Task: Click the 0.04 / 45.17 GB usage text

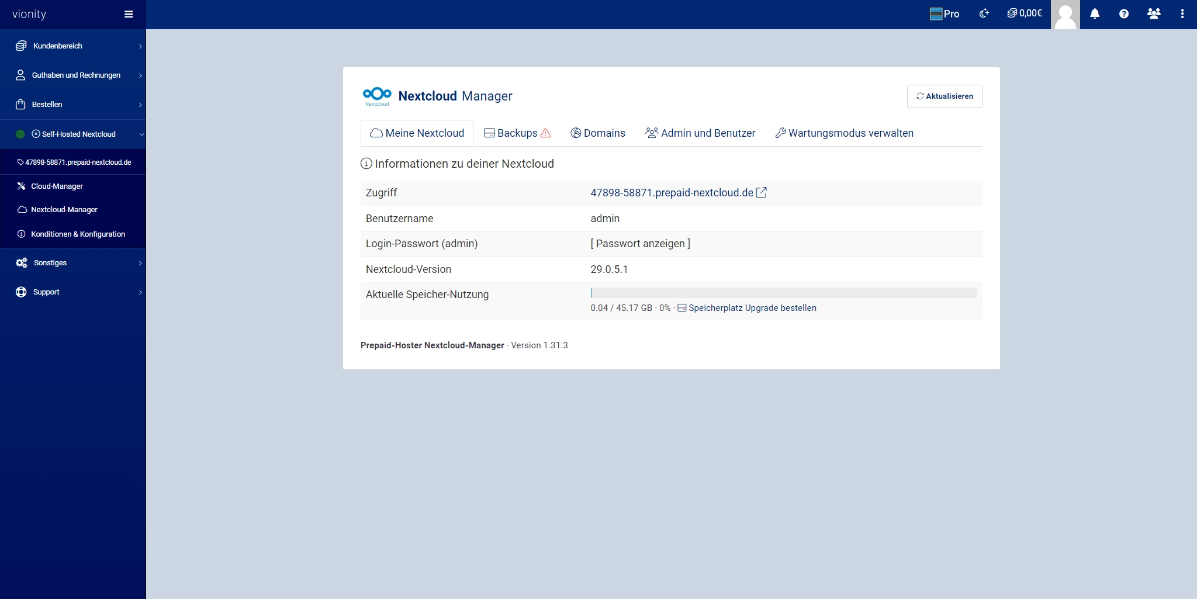Action: tap(621, 308)
